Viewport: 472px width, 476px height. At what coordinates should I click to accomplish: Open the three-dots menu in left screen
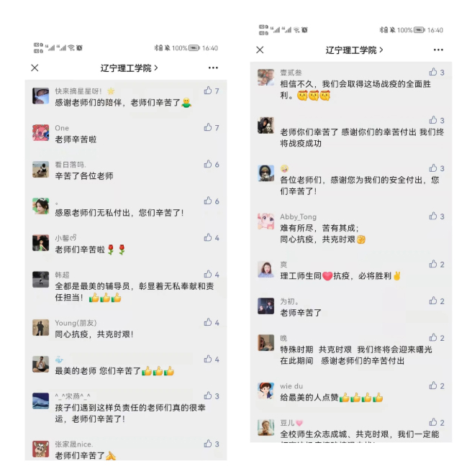pyautogui.click(x=213, y=68)
